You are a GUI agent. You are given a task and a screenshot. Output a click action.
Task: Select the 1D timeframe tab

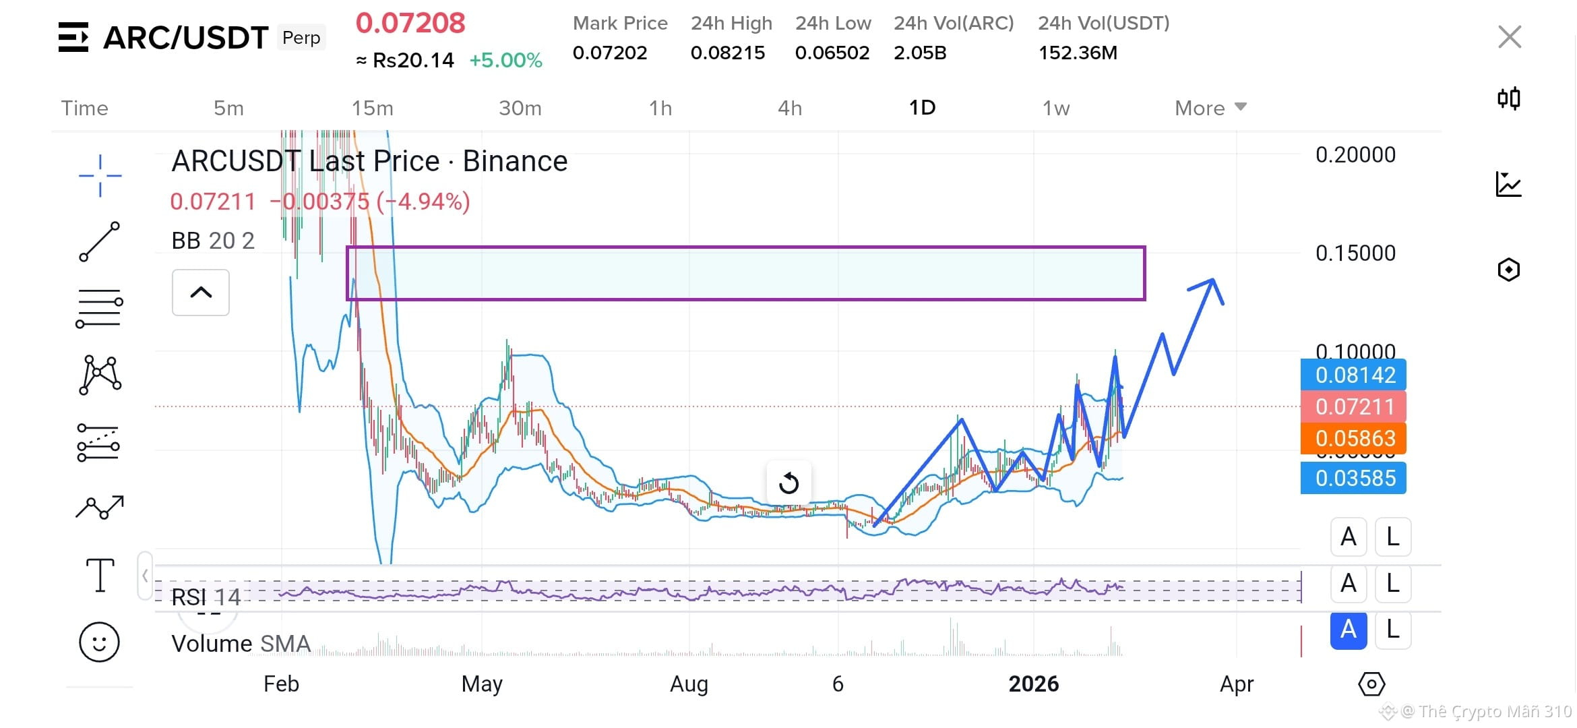pos(923,108)
